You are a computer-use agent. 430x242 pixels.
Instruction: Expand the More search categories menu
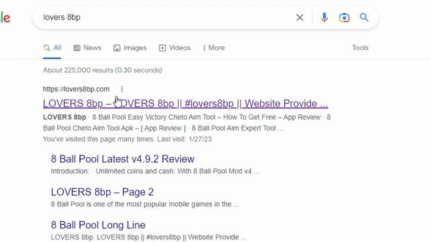[x=214, y=48]
